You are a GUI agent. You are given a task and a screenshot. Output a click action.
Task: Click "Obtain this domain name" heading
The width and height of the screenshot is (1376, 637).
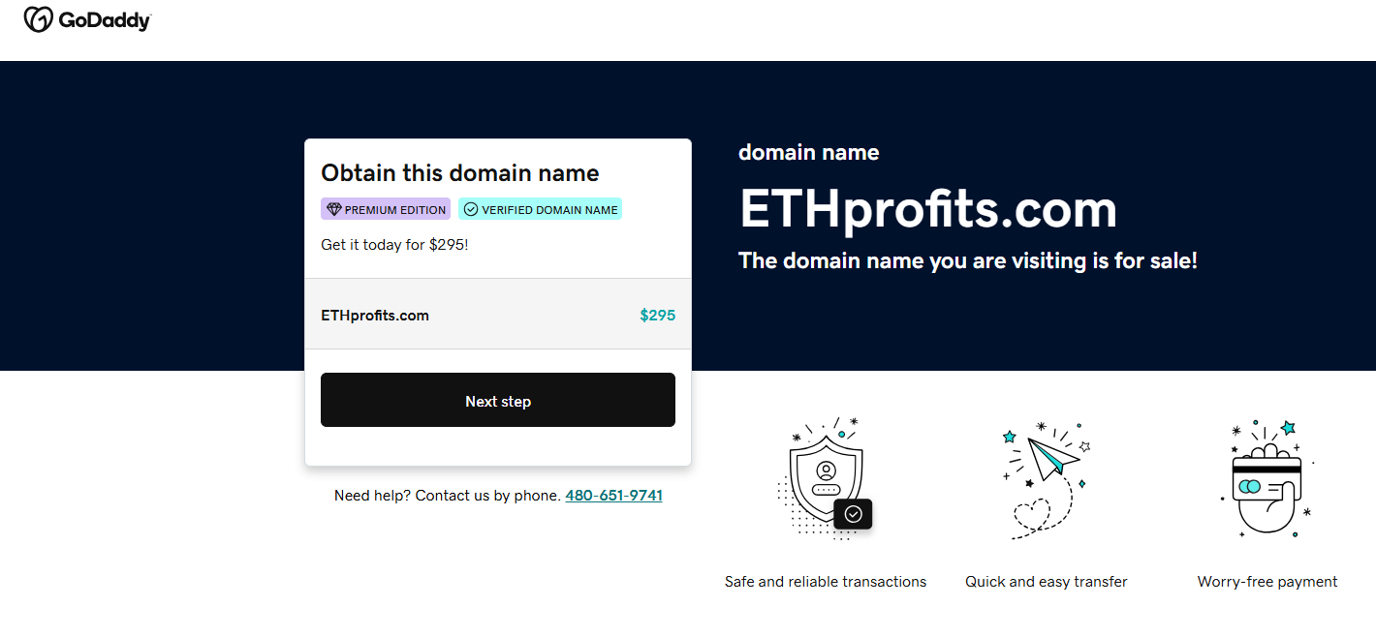tap(460, 173)
